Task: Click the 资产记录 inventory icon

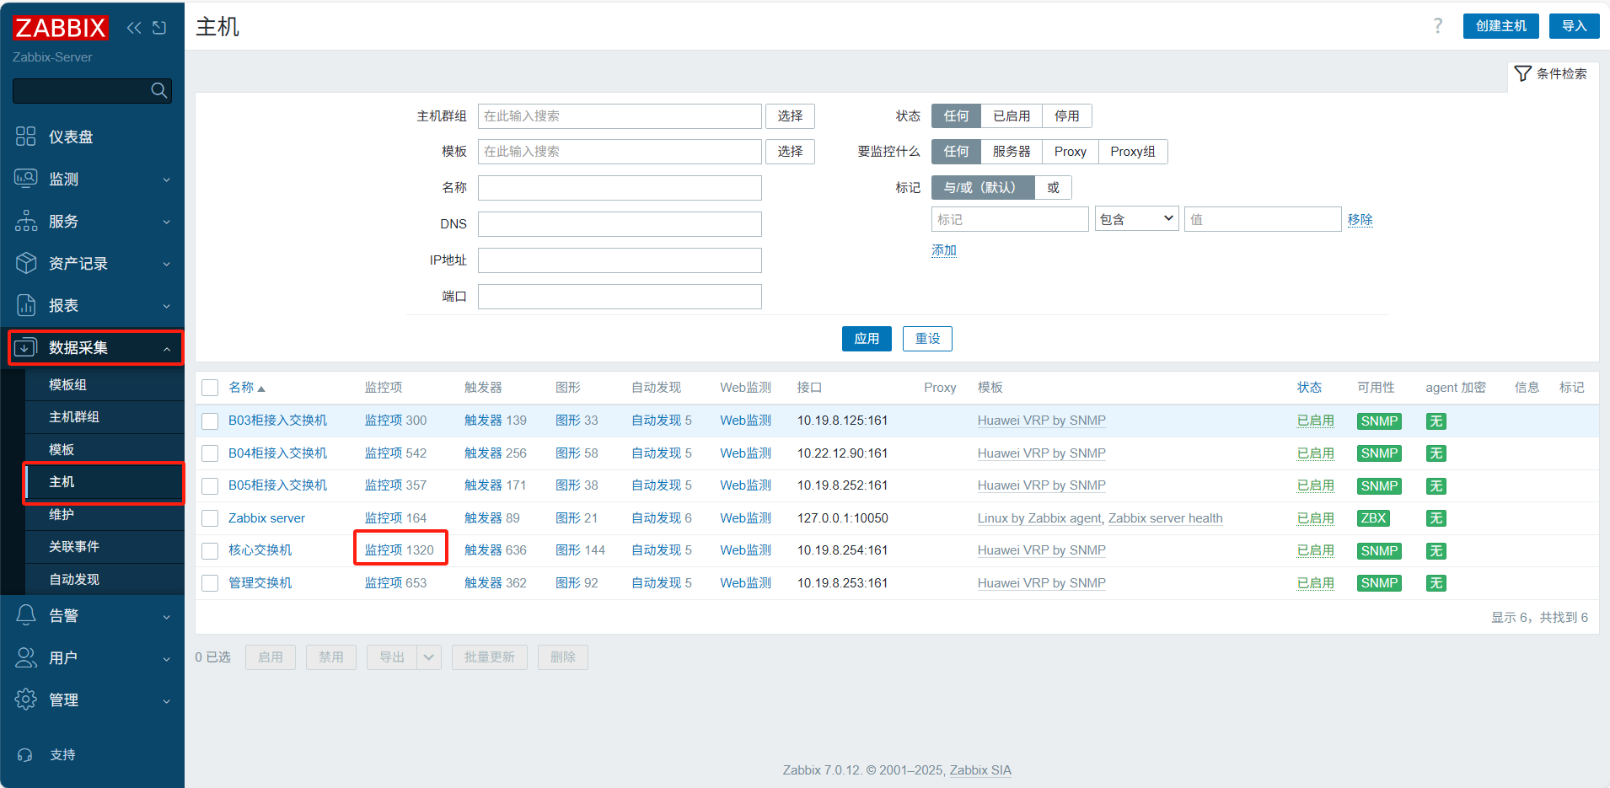Action: coord(26,263)
